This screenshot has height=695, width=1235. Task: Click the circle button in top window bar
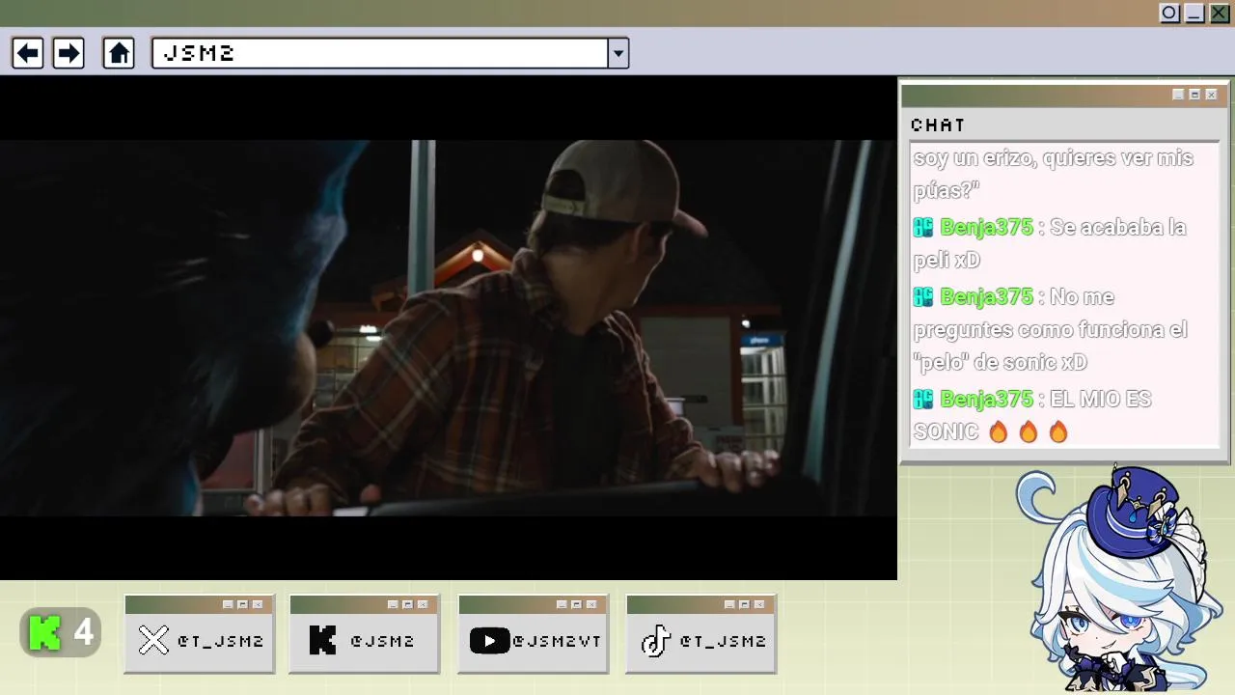pyautogui.click(x=1169, y=13)
